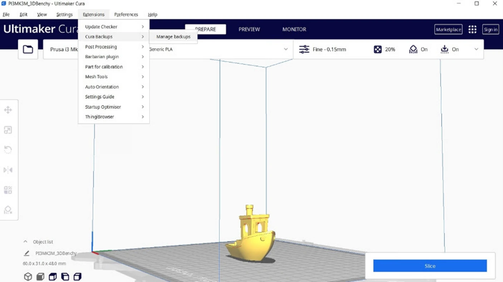Expand the print settings panel chevron
503x282 pixels.
point(476,49)
